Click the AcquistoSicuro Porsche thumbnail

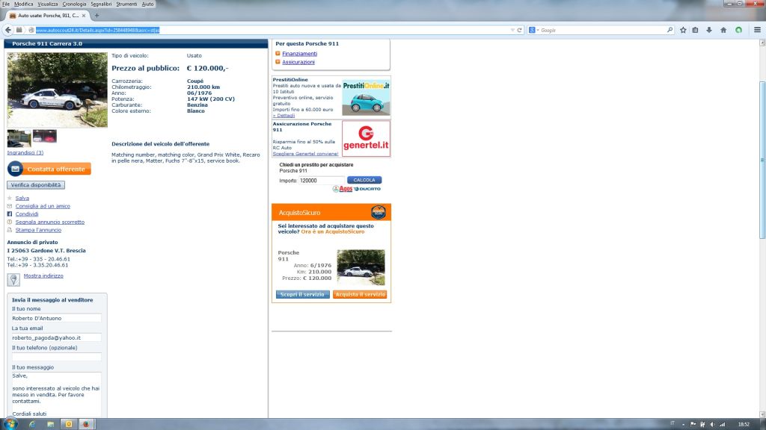click(361, 267)
